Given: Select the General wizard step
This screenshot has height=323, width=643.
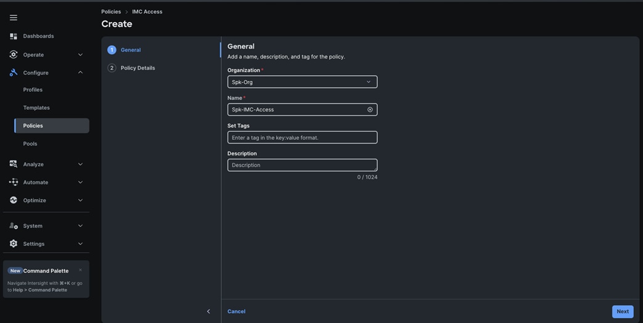Looking at the screenshot, I should 131,50.
